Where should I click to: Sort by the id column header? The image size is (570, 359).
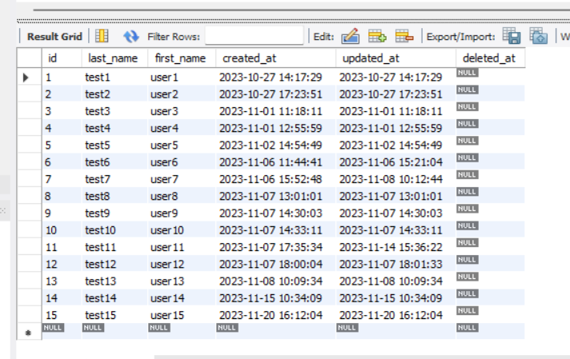pos(53,58)
